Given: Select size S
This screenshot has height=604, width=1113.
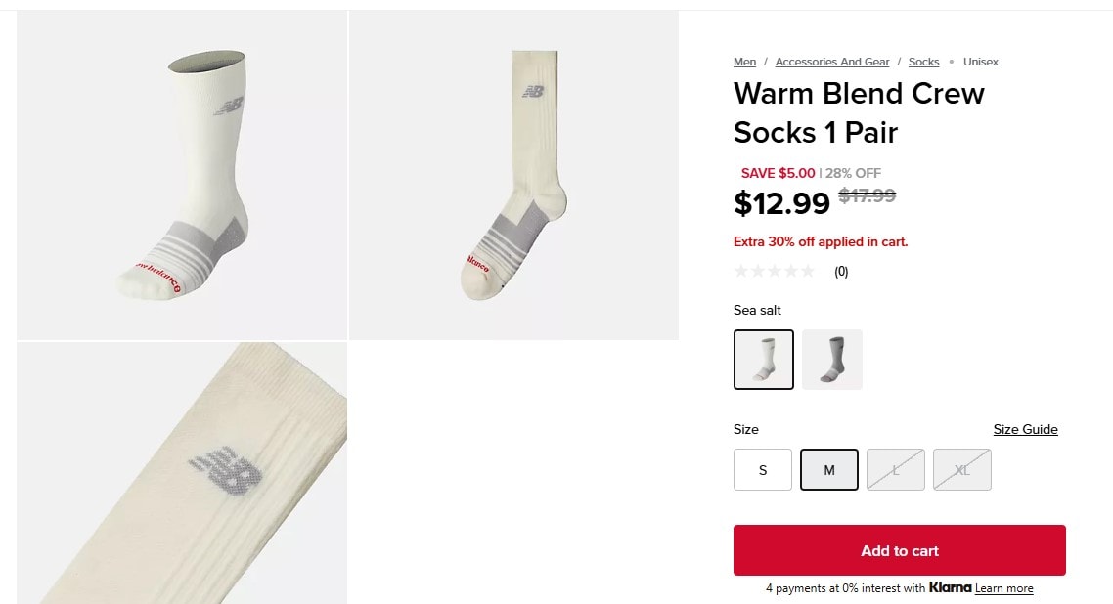Looking at the screenshot, I should [x=763, y=470].
